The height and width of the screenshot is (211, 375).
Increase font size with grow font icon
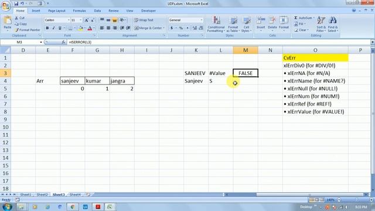pos(86,21)
